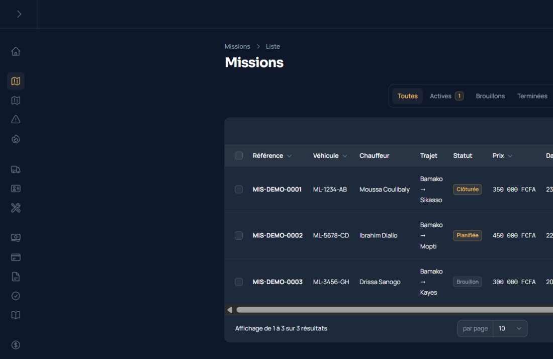Open the home dashboard icon

pos(16,51)
